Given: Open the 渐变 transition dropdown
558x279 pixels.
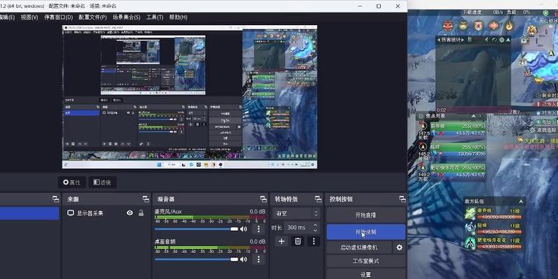Looking at the screenshot, I should coord(296,214).
